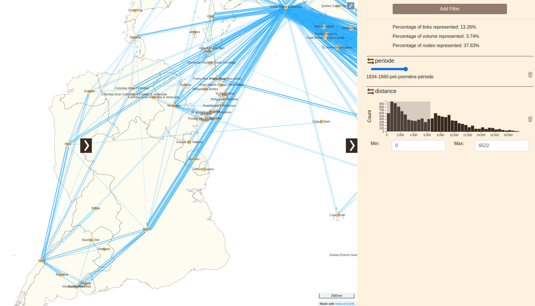Click the fullscreen expand icon on map
Image resolution: width=535 pixels, height=306 pixels.
[351, 6]
